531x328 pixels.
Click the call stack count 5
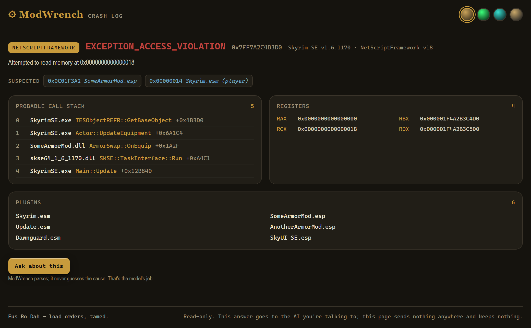pos(252,106)
